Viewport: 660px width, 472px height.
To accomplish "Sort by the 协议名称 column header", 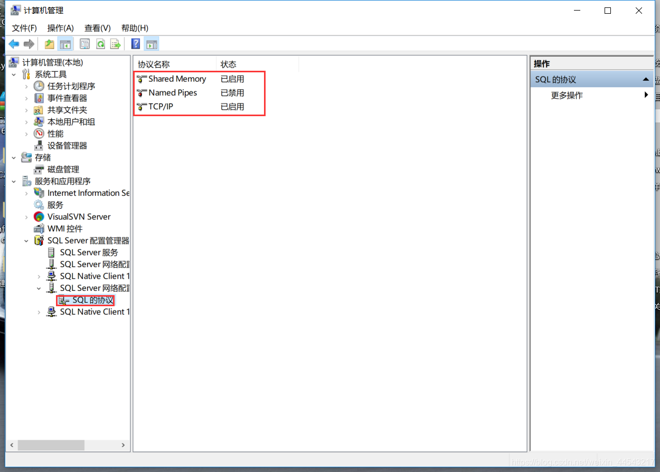I will [x=175, y=64].
